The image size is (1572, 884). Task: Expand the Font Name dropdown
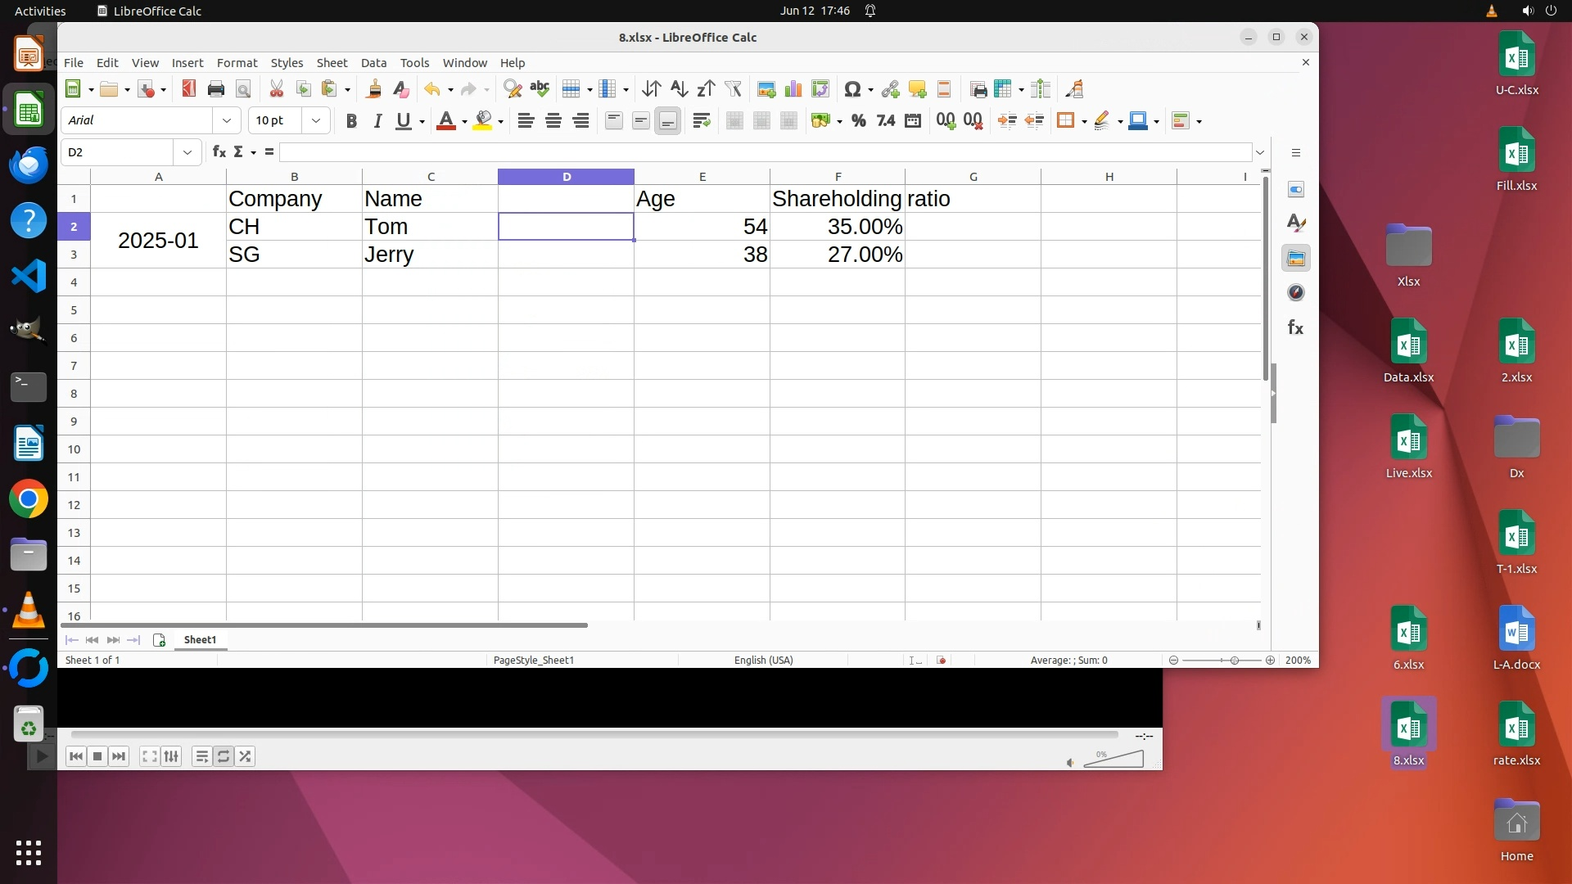pos(227,121)
